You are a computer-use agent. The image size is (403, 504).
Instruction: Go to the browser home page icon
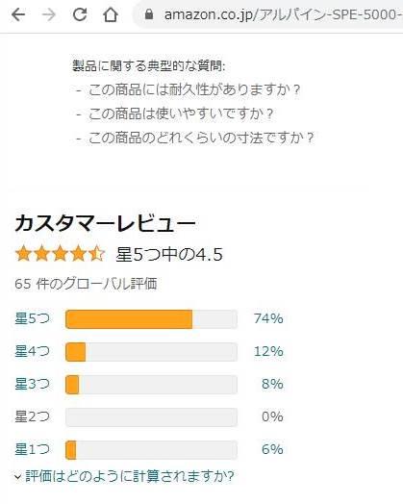point(111,14)
